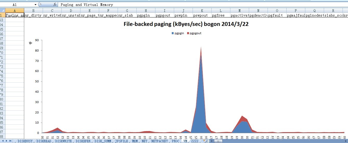This screenshot has height=143, width=348.
Task: Switch to the DISKBUSY sheet tab
Action: coord(25,141)
